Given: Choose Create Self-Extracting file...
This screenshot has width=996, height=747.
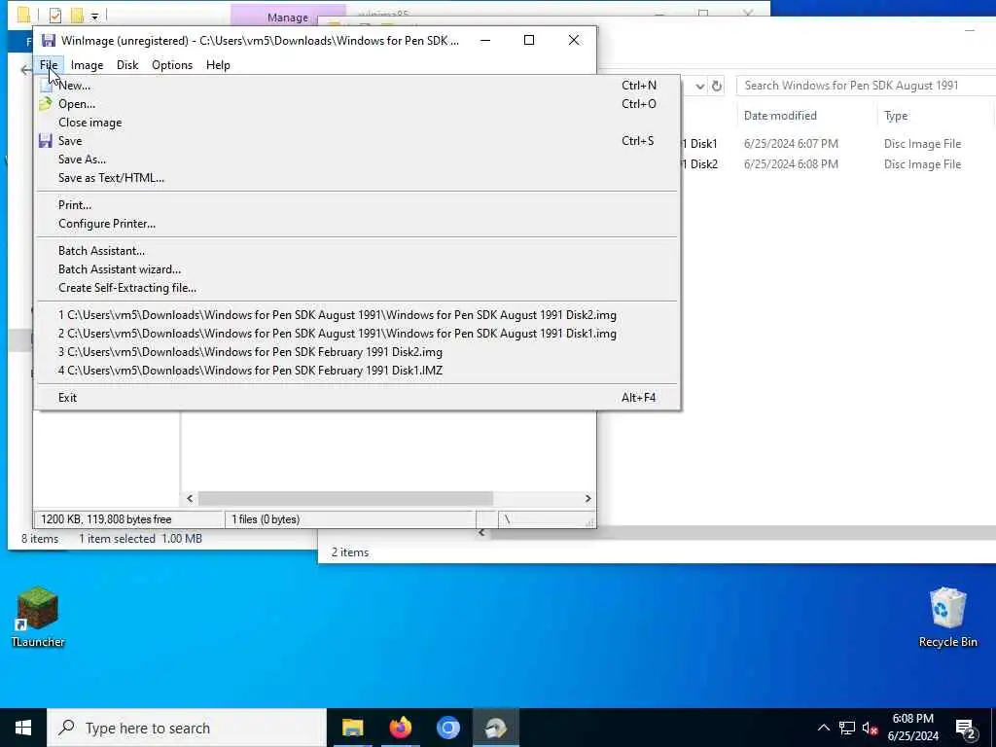Looking at the screenshot, I should point(357,287).
